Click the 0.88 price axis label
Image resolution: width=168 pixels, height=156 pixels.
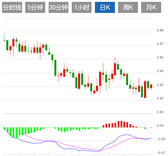[x=160, y=30]
